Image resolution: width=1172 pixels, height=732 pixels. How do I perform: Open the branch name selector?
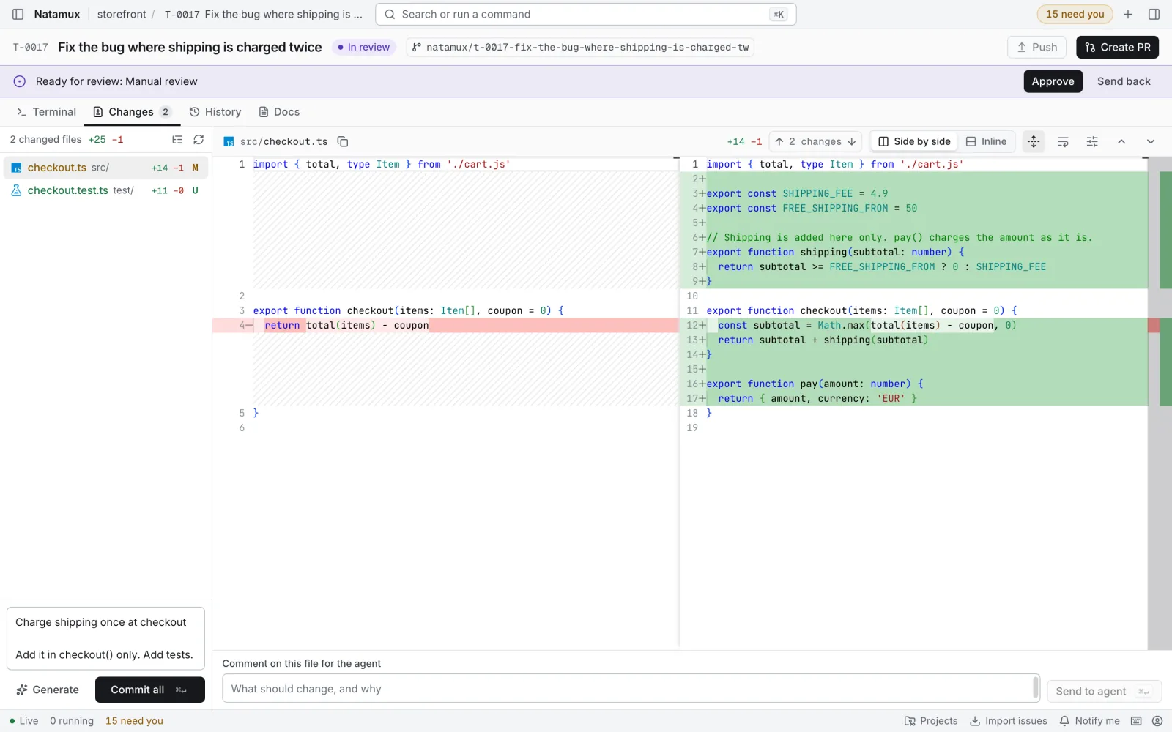(580, 47)
